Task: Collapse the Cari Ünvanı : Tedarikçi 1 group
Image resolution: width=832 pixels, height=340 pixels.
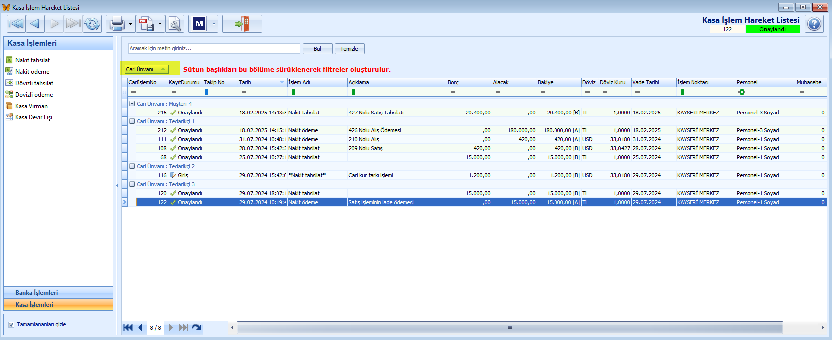Action: point(132,121)
